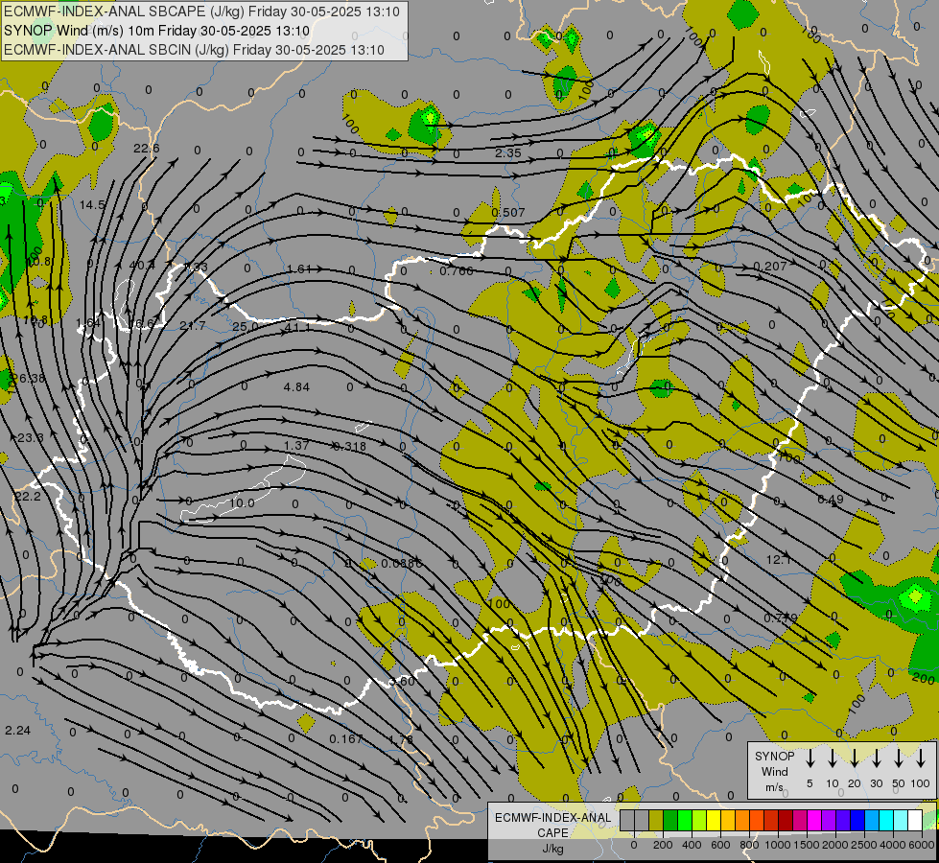Click the 200 contour label on map
The width and height of the screenshot is (939, 863).
tap(923, 678)
